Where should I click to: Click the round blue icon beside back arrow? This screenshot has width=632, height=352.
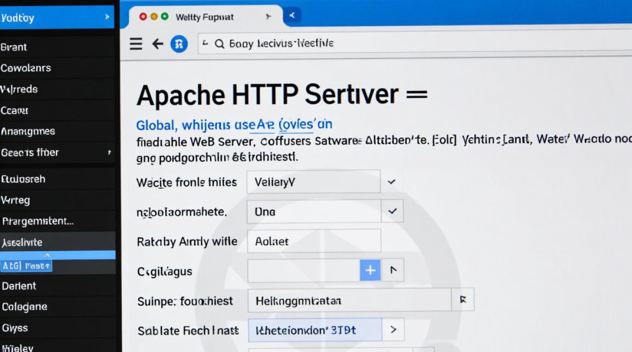pos(179,44)
